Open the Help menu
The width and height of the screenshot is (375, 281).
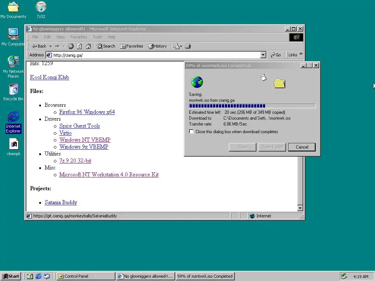point(111,37)
